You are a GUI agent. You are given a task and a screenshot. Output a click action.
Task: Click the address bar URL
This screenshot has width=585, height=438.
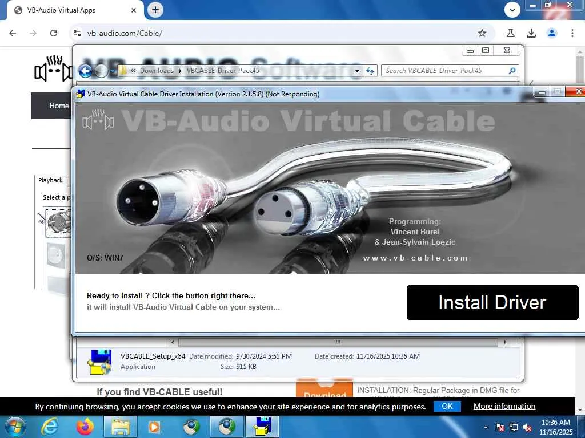point(125,33)
